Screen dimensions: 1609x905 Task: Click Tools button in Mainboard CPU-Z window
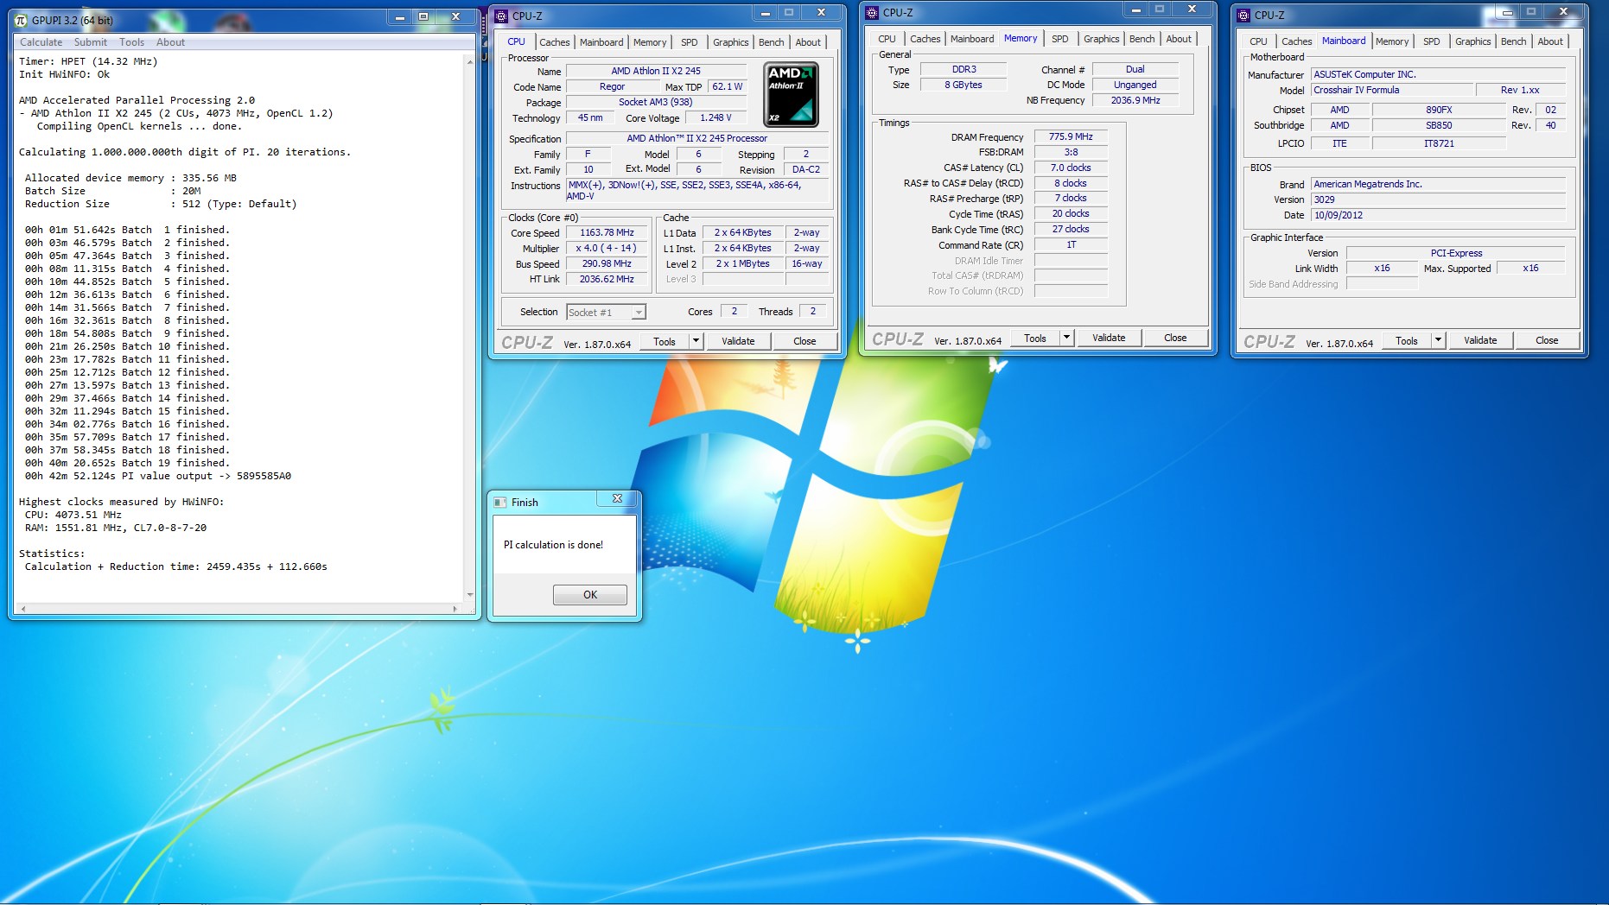point(1407,340)
